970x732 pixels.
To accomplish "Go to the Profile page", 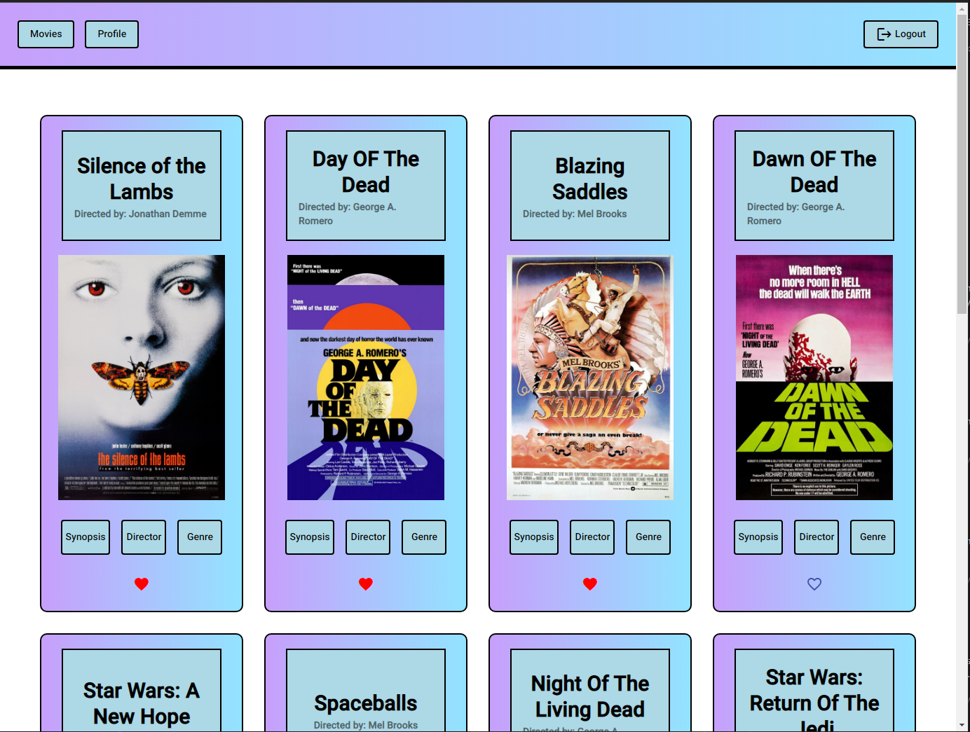I will (112, 34).
